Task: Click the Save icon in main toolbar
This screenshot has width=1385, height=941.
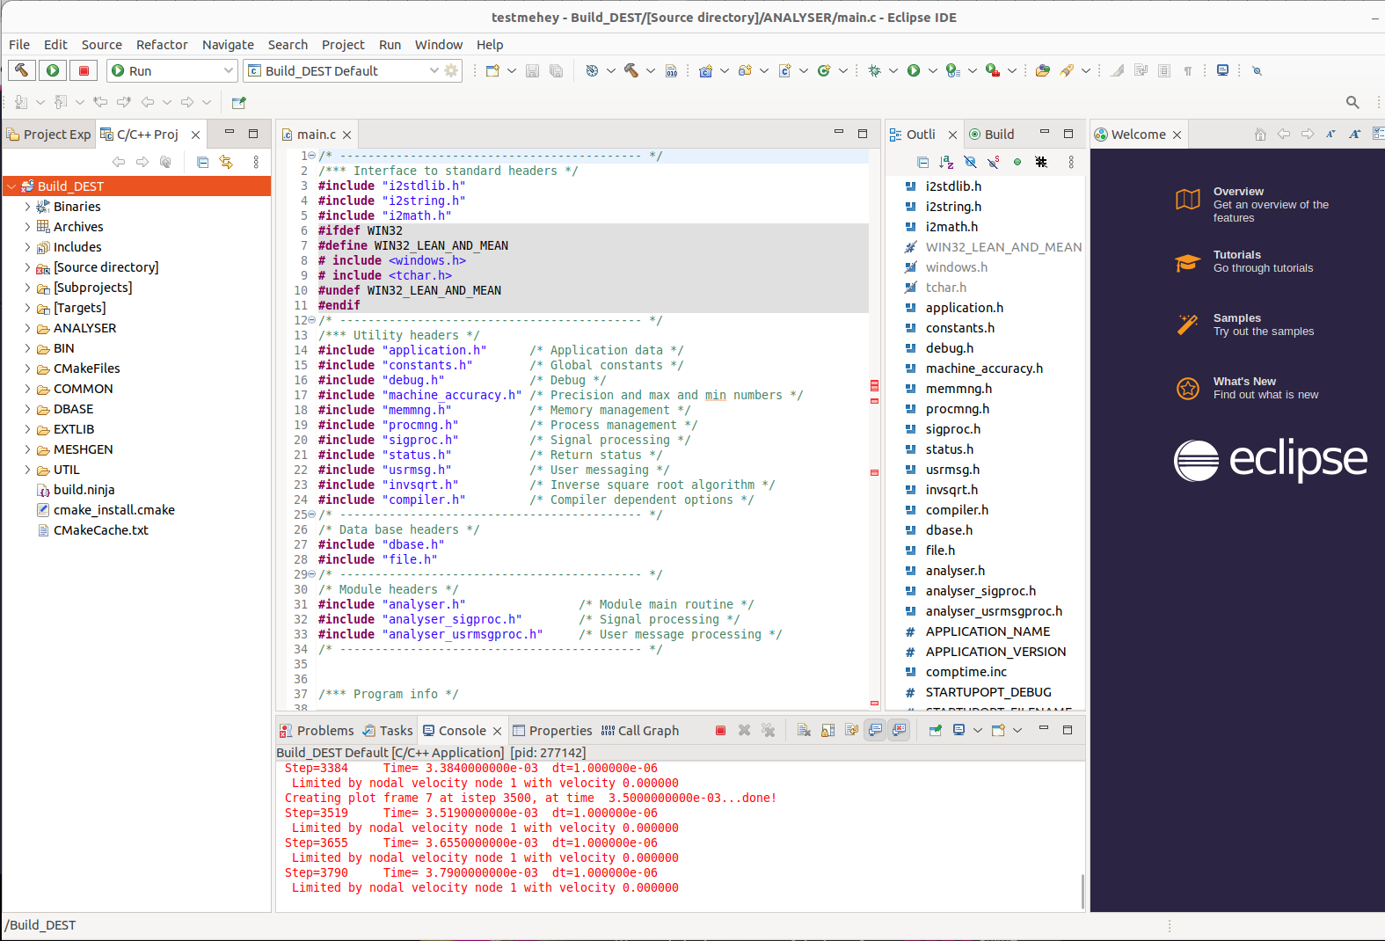Action: [532, 70]
